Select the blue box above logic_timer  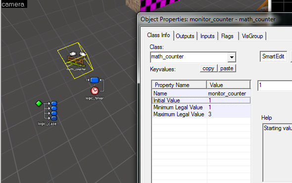(x=95, y=80)
